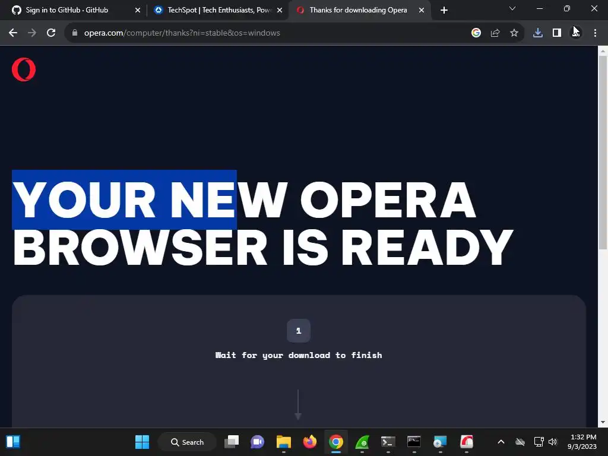Click 'BROWSER IS READY' headline text
This screenshot has height=456, width=608.
(x=263, y=246)
